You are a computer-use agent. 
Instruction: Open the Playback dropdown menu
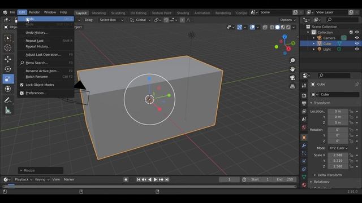tap(24, 179)
